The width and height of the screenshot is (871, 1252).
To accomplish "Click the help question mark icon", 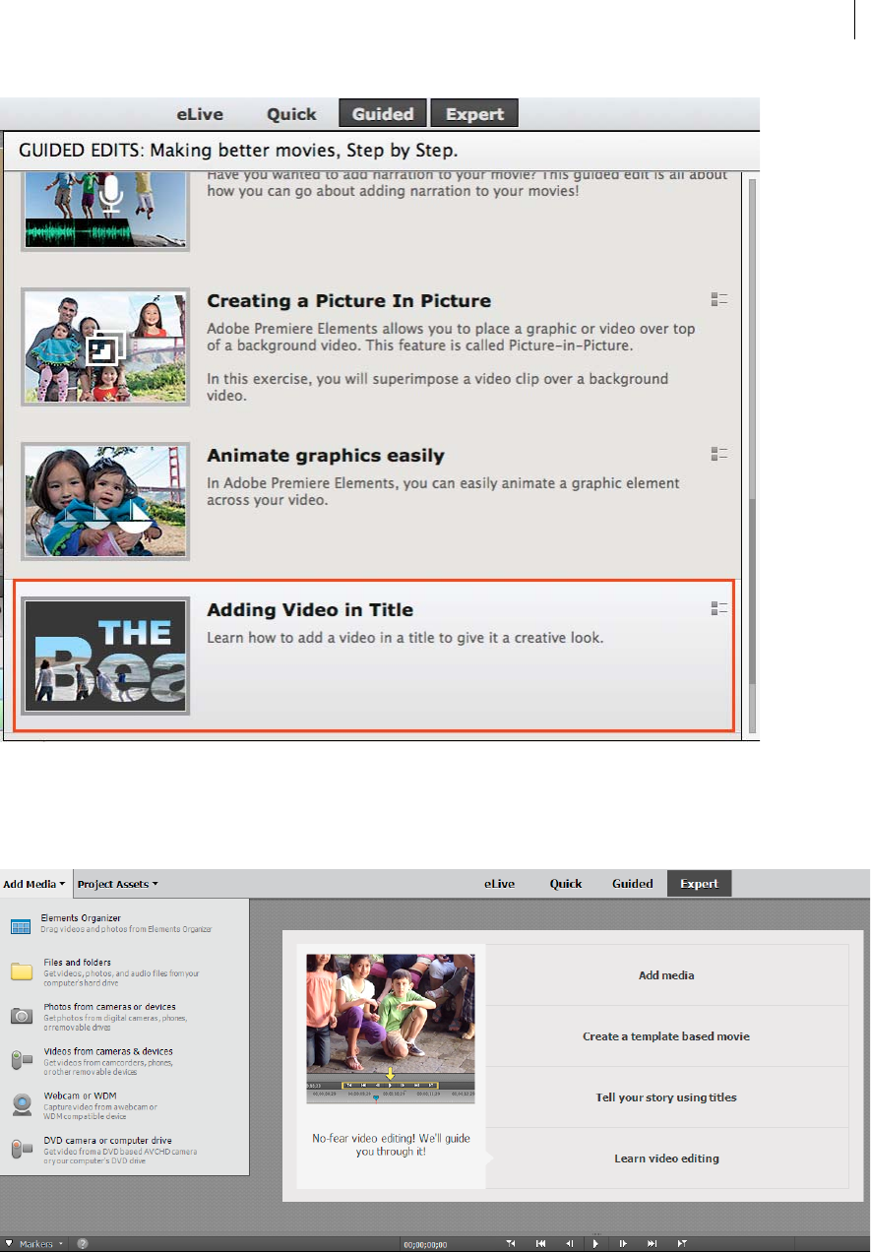I will (x=83, y=1244).
